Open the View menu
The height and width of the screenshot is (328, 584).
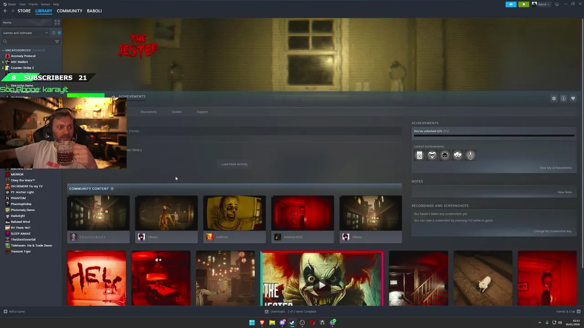tap(22, 4)
